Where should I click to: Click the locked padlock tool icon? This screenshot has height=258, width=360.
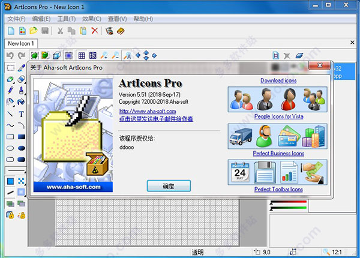point(10,215)
